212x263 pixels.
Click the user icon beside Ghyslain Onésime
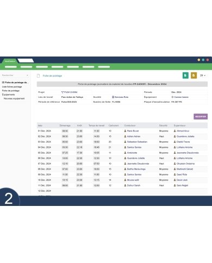pos(174,164)
